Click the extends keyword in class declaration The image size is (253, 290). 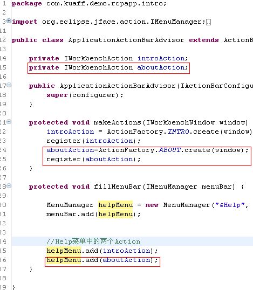tap(204, 40)
